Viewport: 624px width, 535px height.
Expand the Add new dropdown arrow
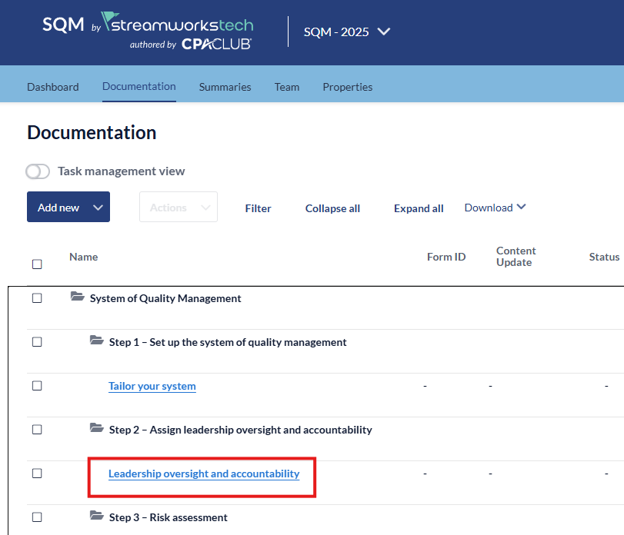tap(98, 208)
